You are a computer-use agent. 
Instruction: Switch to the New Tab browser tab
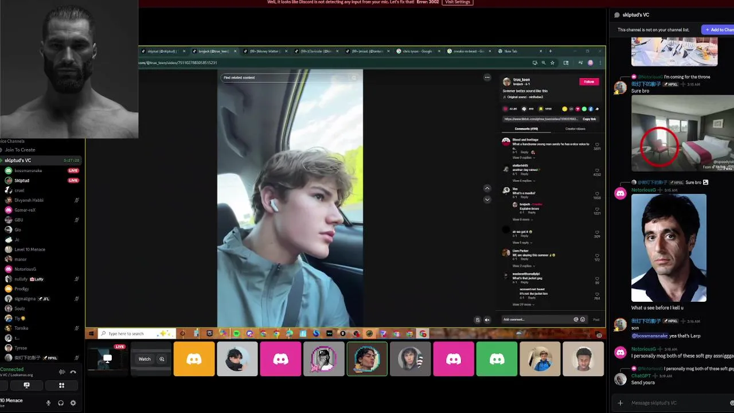(510, 51)
